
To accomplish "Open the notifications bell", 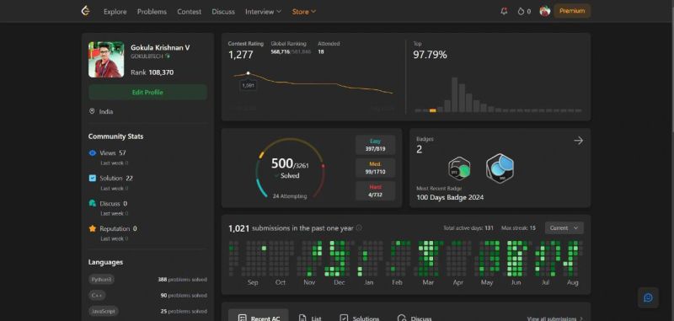I will pyautogui.click(x=504, y=12).
